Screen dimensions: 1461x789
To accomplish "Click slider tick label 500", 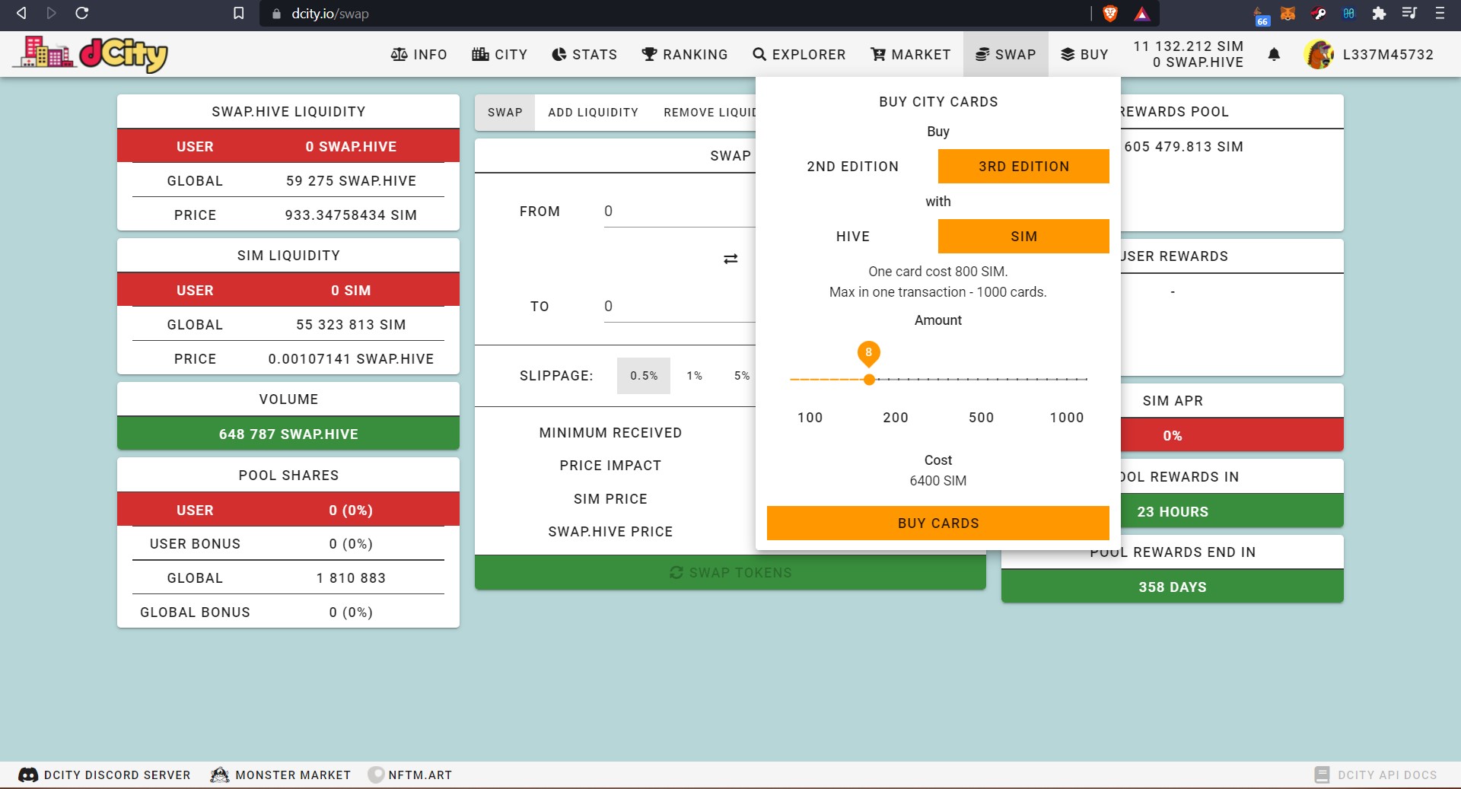I will pyautogui.click(x=981, y=417).
